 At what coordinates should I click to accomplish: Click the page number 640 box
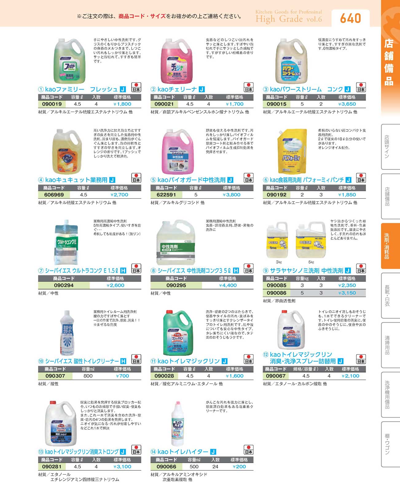(351, 18)
